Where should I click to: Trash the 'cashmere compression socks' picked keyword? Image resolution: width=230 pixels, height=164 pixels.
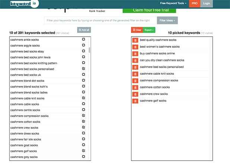coord(135,80)
